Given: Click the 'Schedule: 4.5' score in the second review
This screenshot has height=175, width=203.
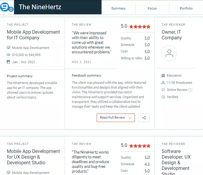Looking at the screenshot, I should pyautogui.click(x=135, y=164).
